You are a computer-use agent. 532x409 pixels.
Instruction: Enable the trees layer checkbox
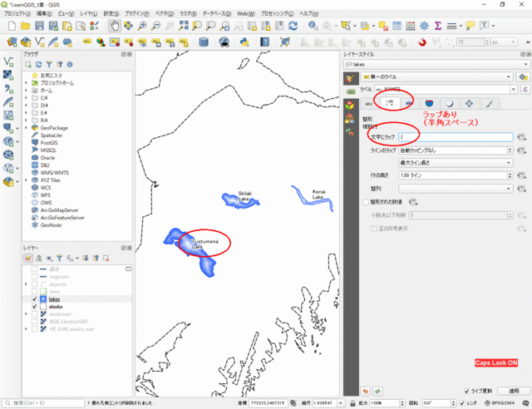(34, 292)
